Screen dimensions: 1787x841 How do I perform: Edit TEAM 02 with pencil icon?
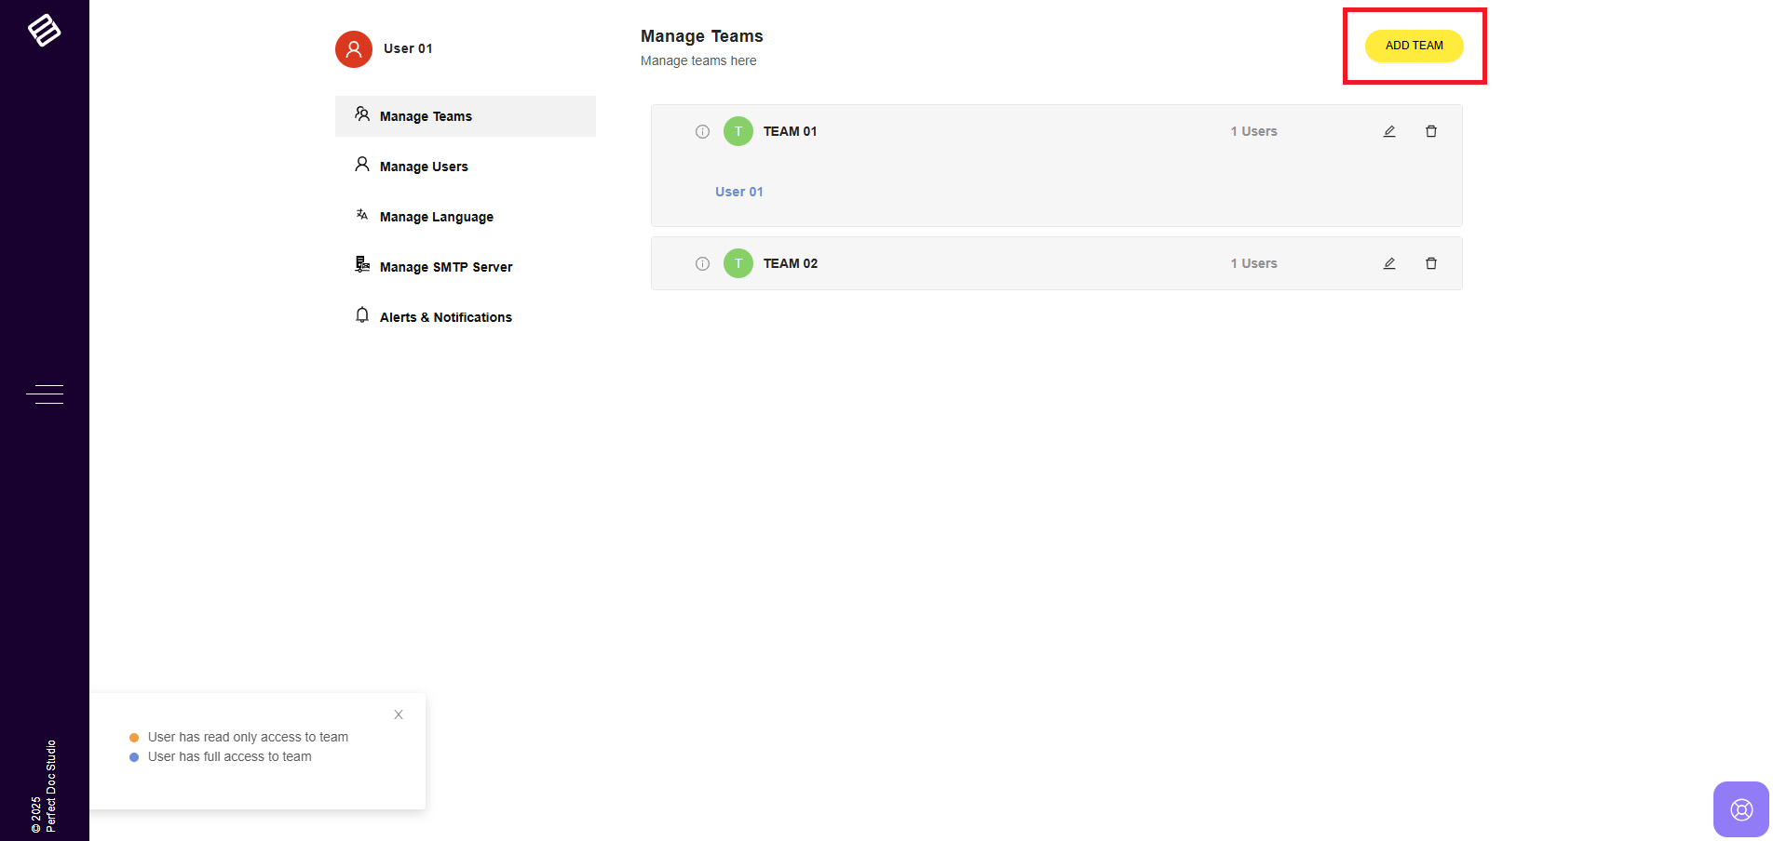[x=1388, y=264]
